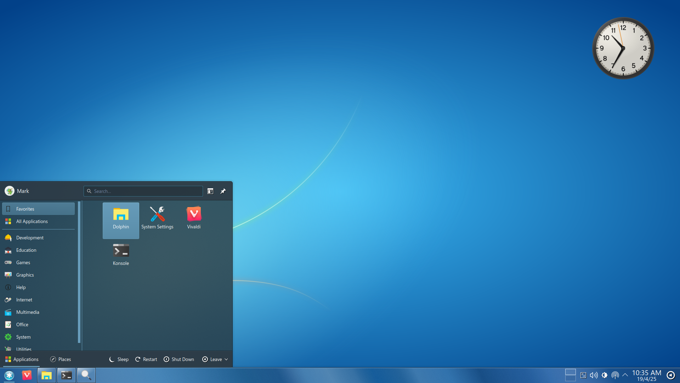This screenshot has height=383, width=680.
Task: Switch to the Applications tab
Action: tap(22, 359)
